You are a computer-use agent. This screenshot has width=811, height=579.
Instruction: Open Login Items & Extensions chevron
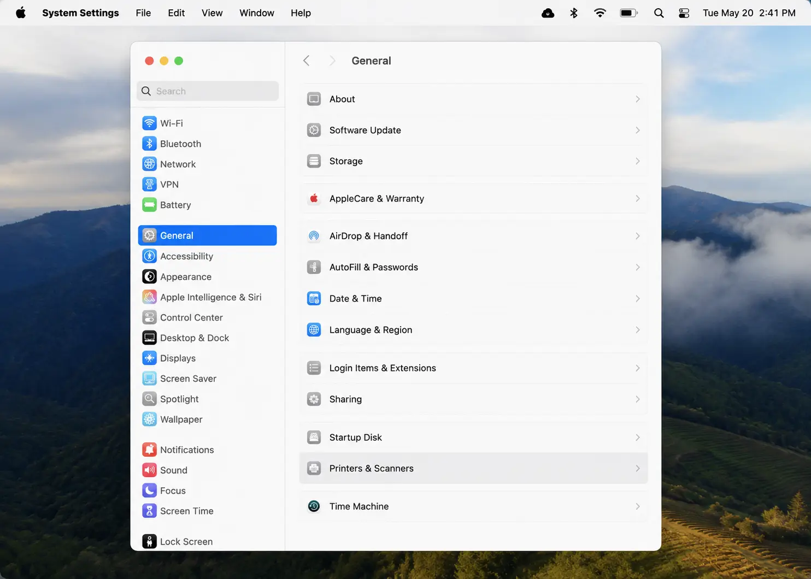(x=637, y=368)
